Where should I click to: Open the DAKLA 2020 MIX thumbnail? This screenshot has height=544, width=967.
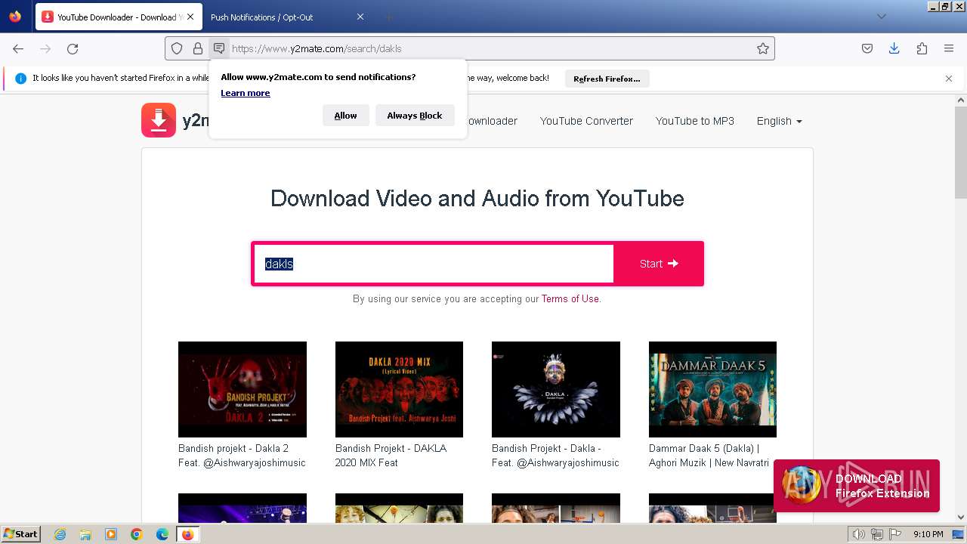click(x=399, y=389)
